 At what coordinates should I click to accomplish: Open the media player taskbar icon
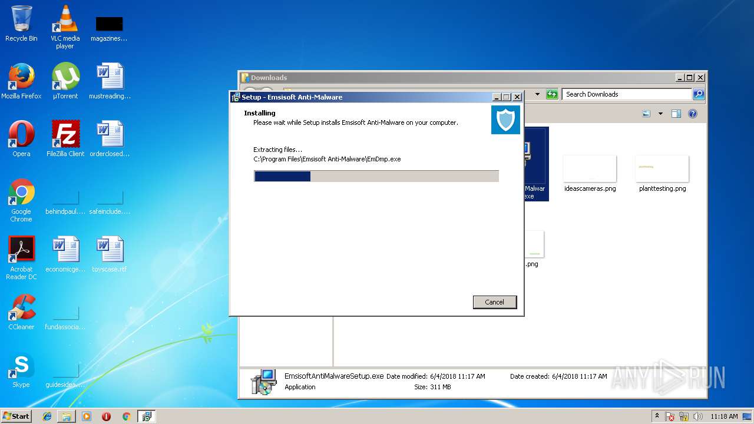click(87, 416)
